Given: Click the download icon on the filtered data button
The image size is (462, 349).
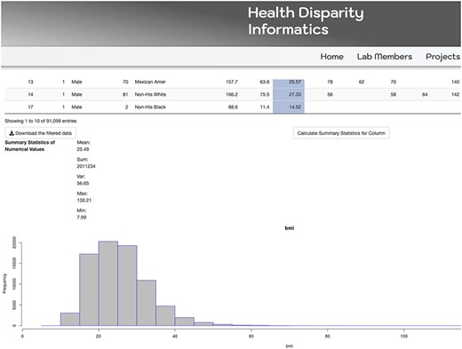Looking at the screenshot, I should 12,133.
